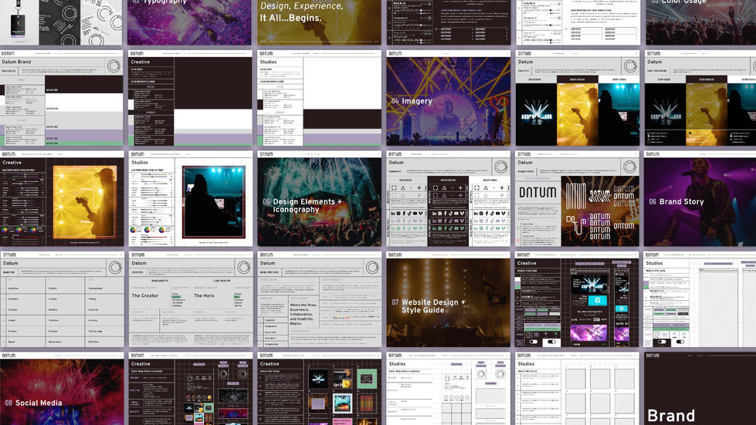Screen dimensions: 756x425
Task: Click 'The Hero' archetype heading
Action: (x=204, y=295)
